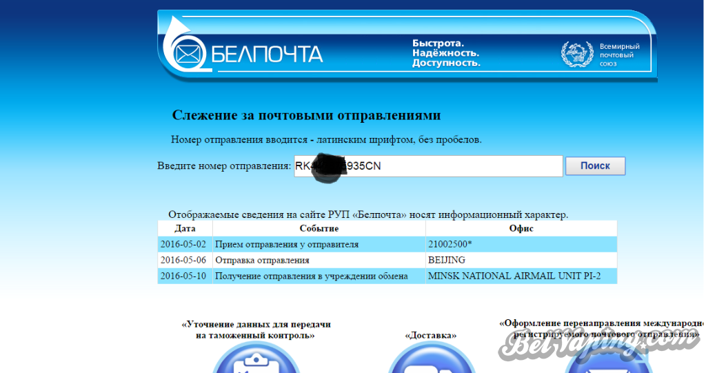Click the informational notice about РУП «Белпочта»
This screenshot has width=706, height=373.
coord(368,214)
